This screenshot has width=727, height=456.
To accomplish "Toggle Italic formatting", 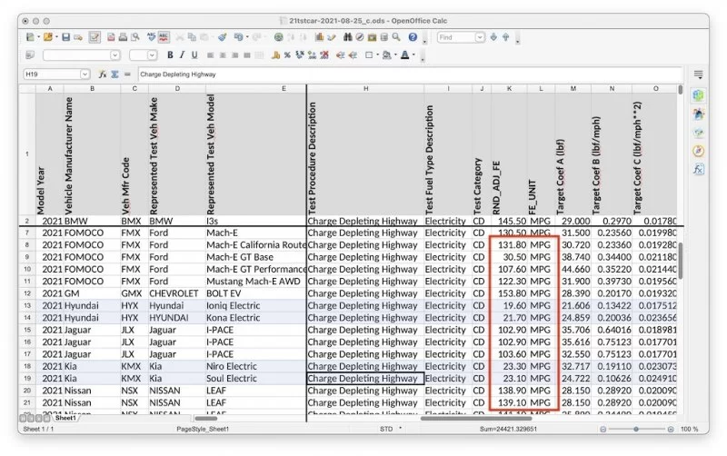I will click(x=182, y=55).
